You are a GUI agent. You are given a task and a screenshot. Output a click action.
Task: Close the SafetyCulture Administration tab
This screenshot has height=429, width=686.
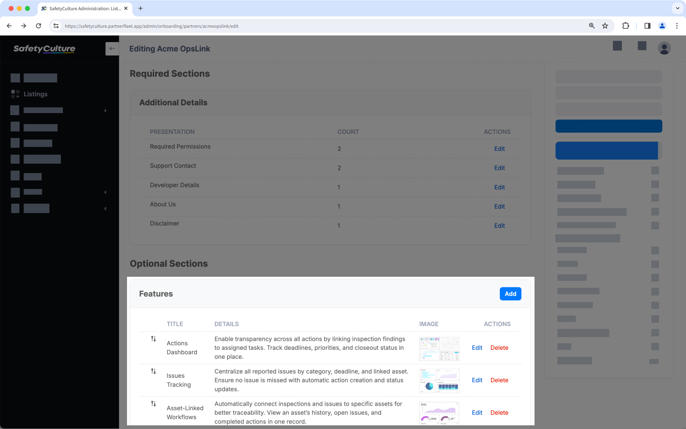tap(126, 8)
